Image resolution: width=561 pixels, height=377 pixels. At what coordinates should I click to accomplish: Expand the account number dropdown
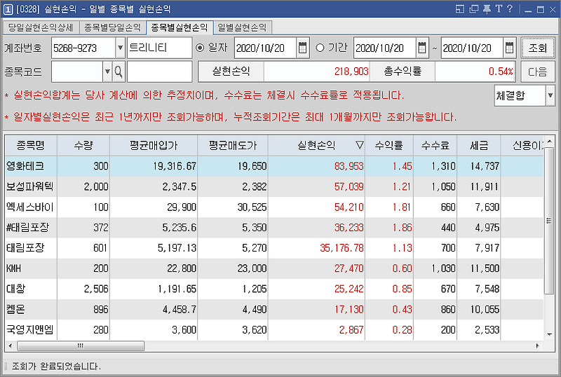click(x=121, y=48)
